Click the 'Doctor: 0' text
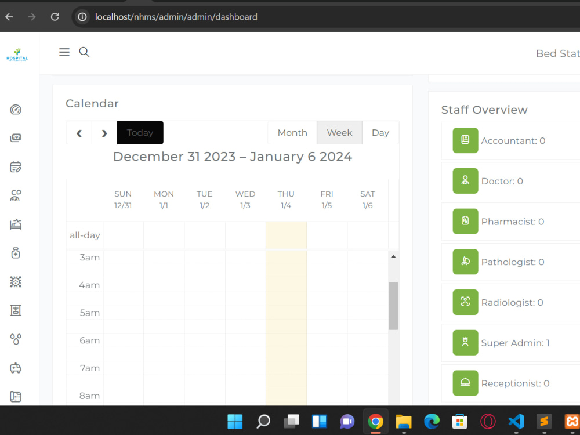Image resolution: width=580 pixels, height=435 pixels. (x=502, y=181)
